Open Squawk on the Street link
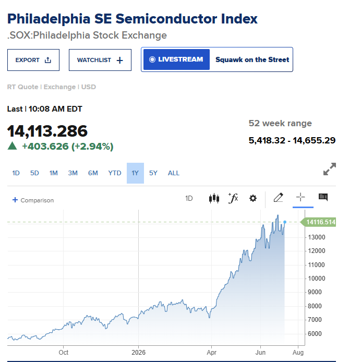337x362 pixels. tap(252, 60)
